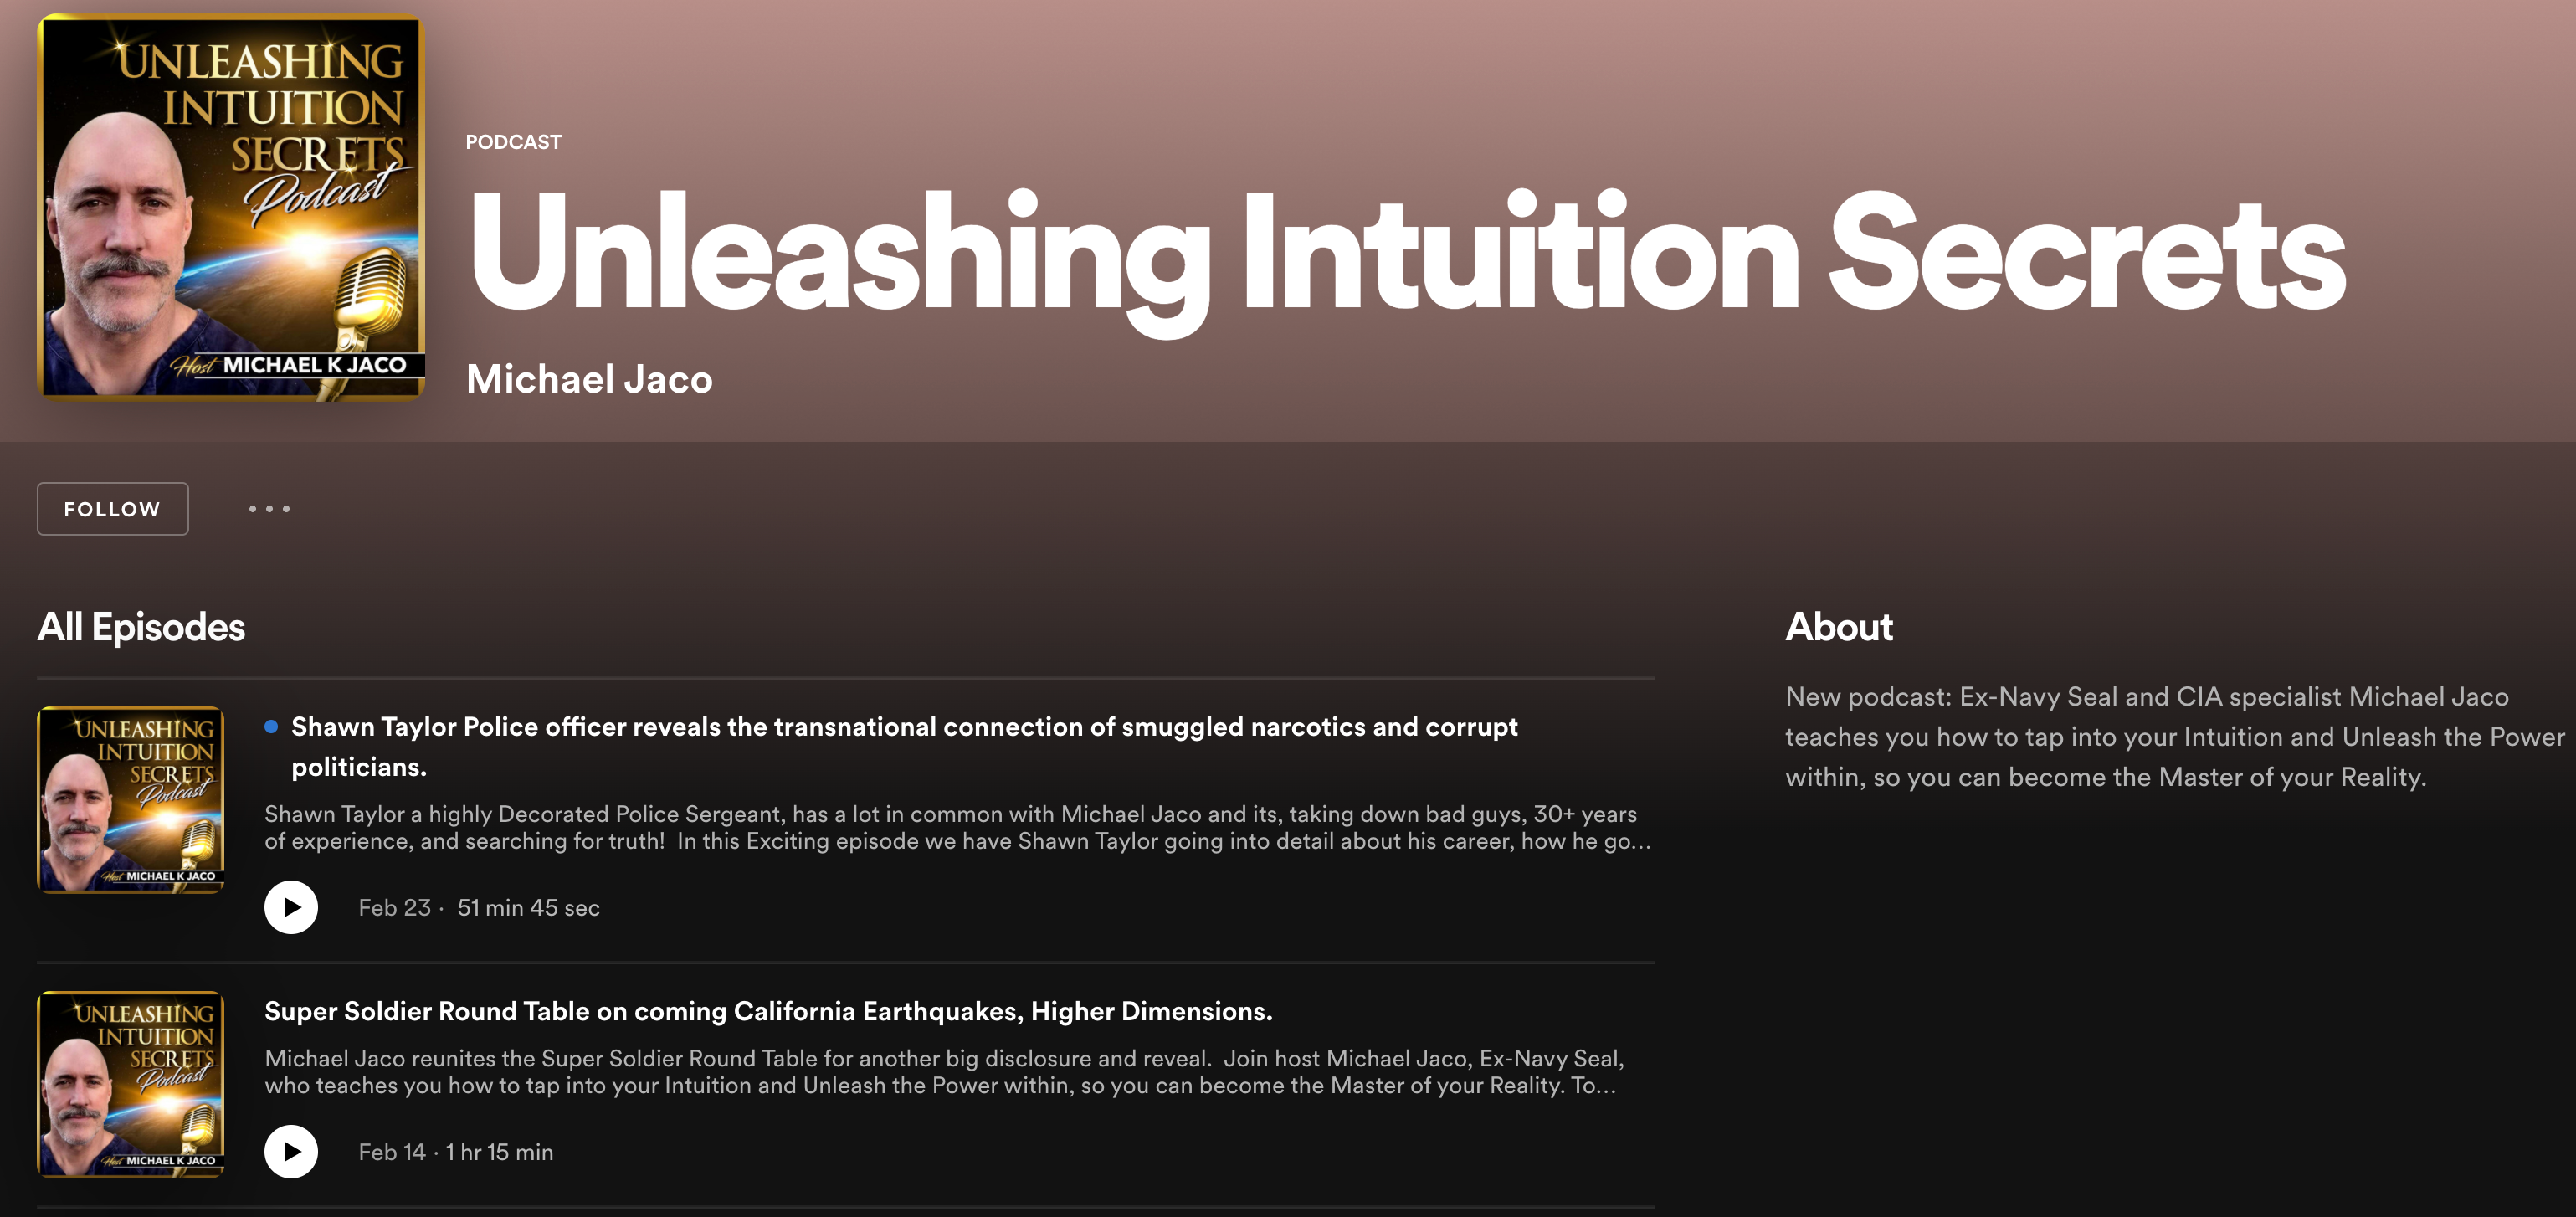
Task: Open the Shawn Taylor Police officer episode title
Action: tap(903, 727)
